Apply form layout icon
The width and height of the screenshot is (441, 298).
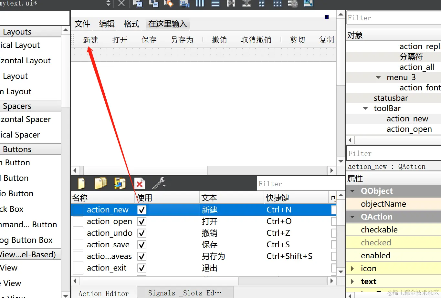click(x=262, y=4)
